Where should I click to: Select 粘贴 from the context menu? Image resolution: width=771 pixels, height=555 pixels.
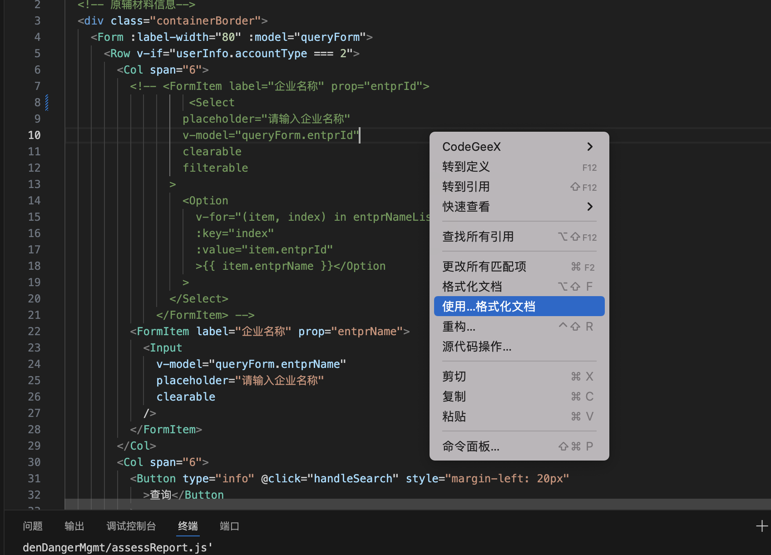tap(519, 416)
